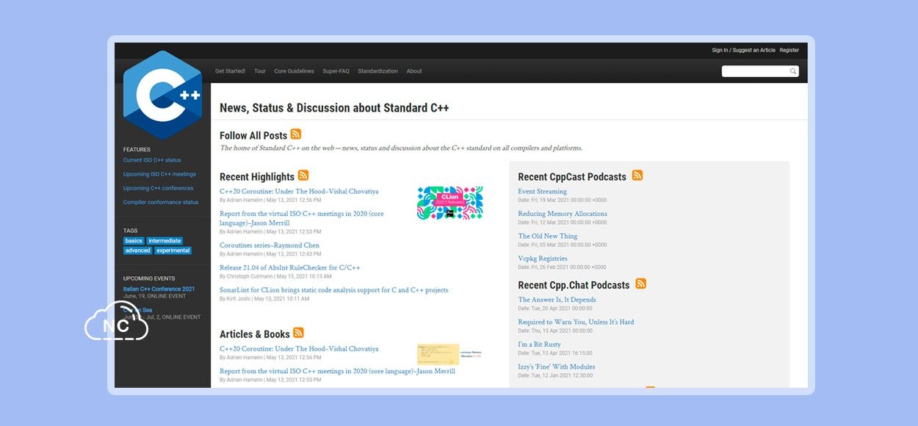Click the Recent Cpp.Chat Podcasts heading
This screenshot has height=426, width=918.
pyautogui.click(x=574, y=285)
